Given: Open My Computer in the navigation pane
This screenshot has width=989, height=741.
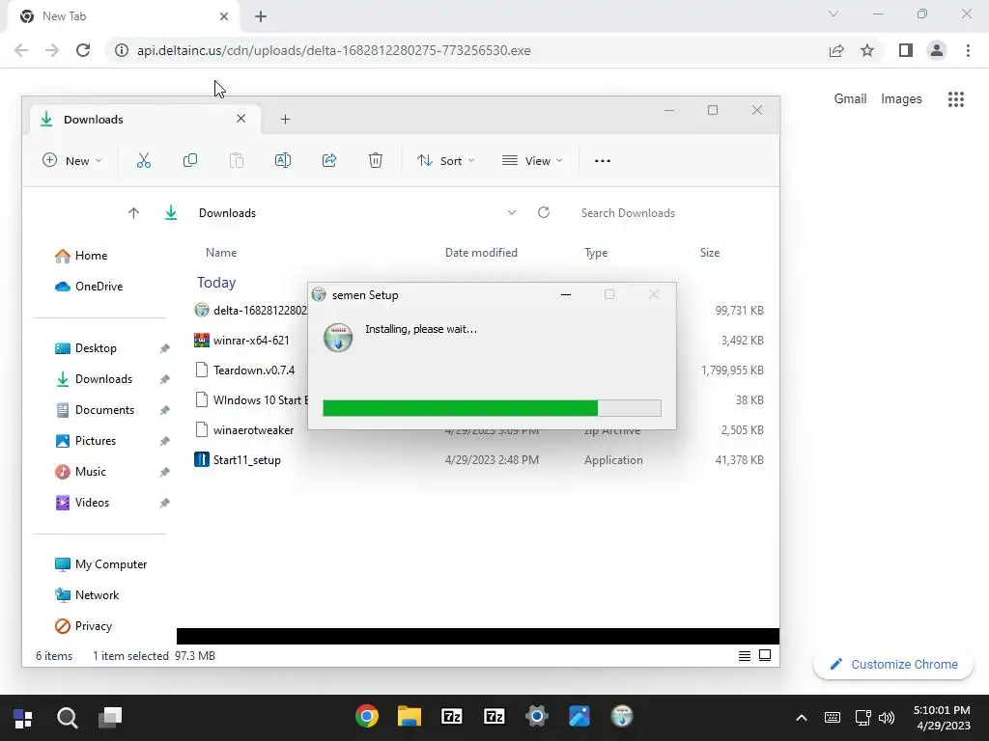Looking at the screenshot, I should click(100, 563).
